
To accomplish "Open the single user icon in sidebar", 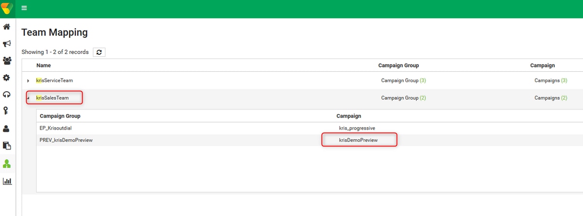I will click(7, 129).
